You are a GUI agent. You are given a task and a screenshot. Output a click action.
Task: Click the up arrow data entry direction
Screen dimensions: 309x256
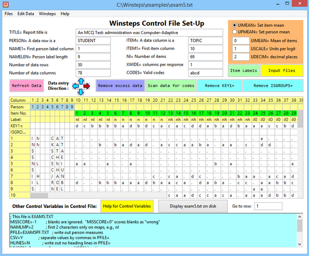[81, 81]
